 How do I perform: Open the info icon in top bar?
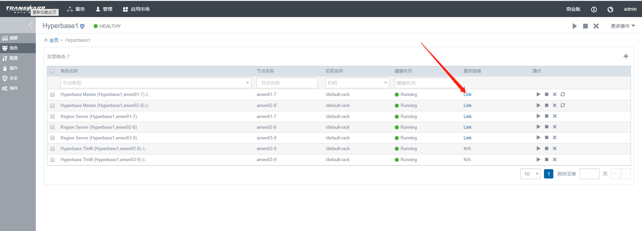pos(594,9)
